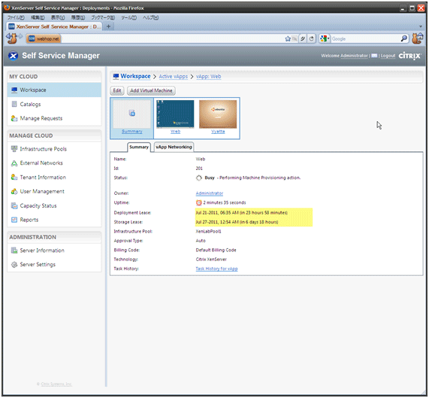
Task: Click the External Networks icon
Action: (14, 163)
